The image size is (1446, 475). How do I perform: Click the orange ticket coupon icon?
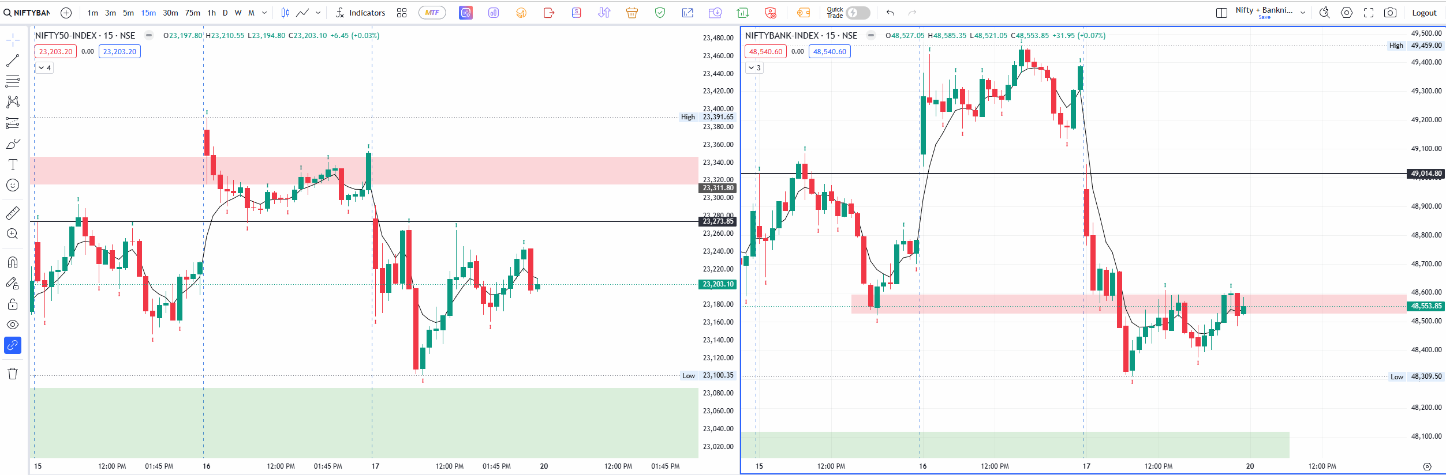[x=804, y=13]
